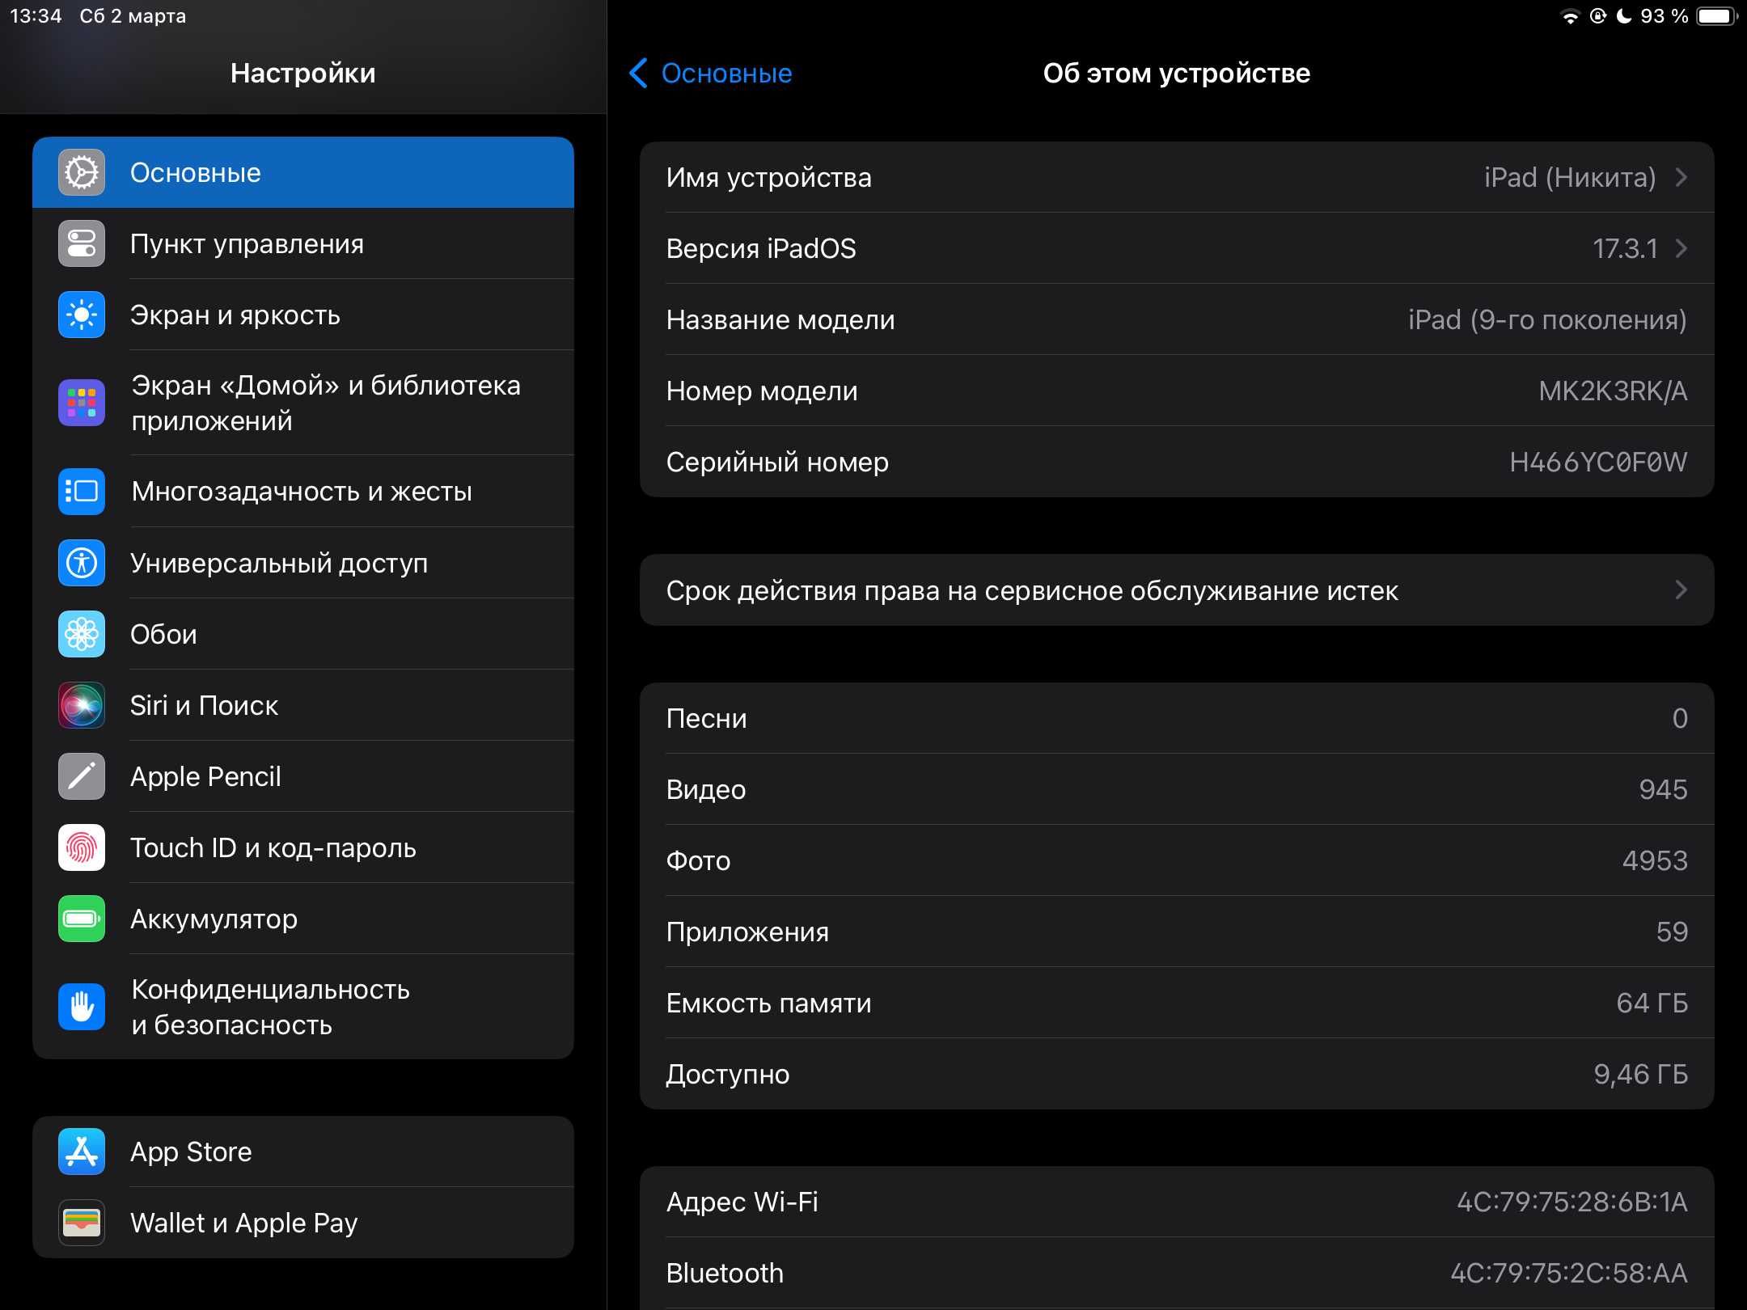Tap the Accessibility person icon
Image resolution: width=1747 pixels, height=1310 pixels.
tap(82, 563)
